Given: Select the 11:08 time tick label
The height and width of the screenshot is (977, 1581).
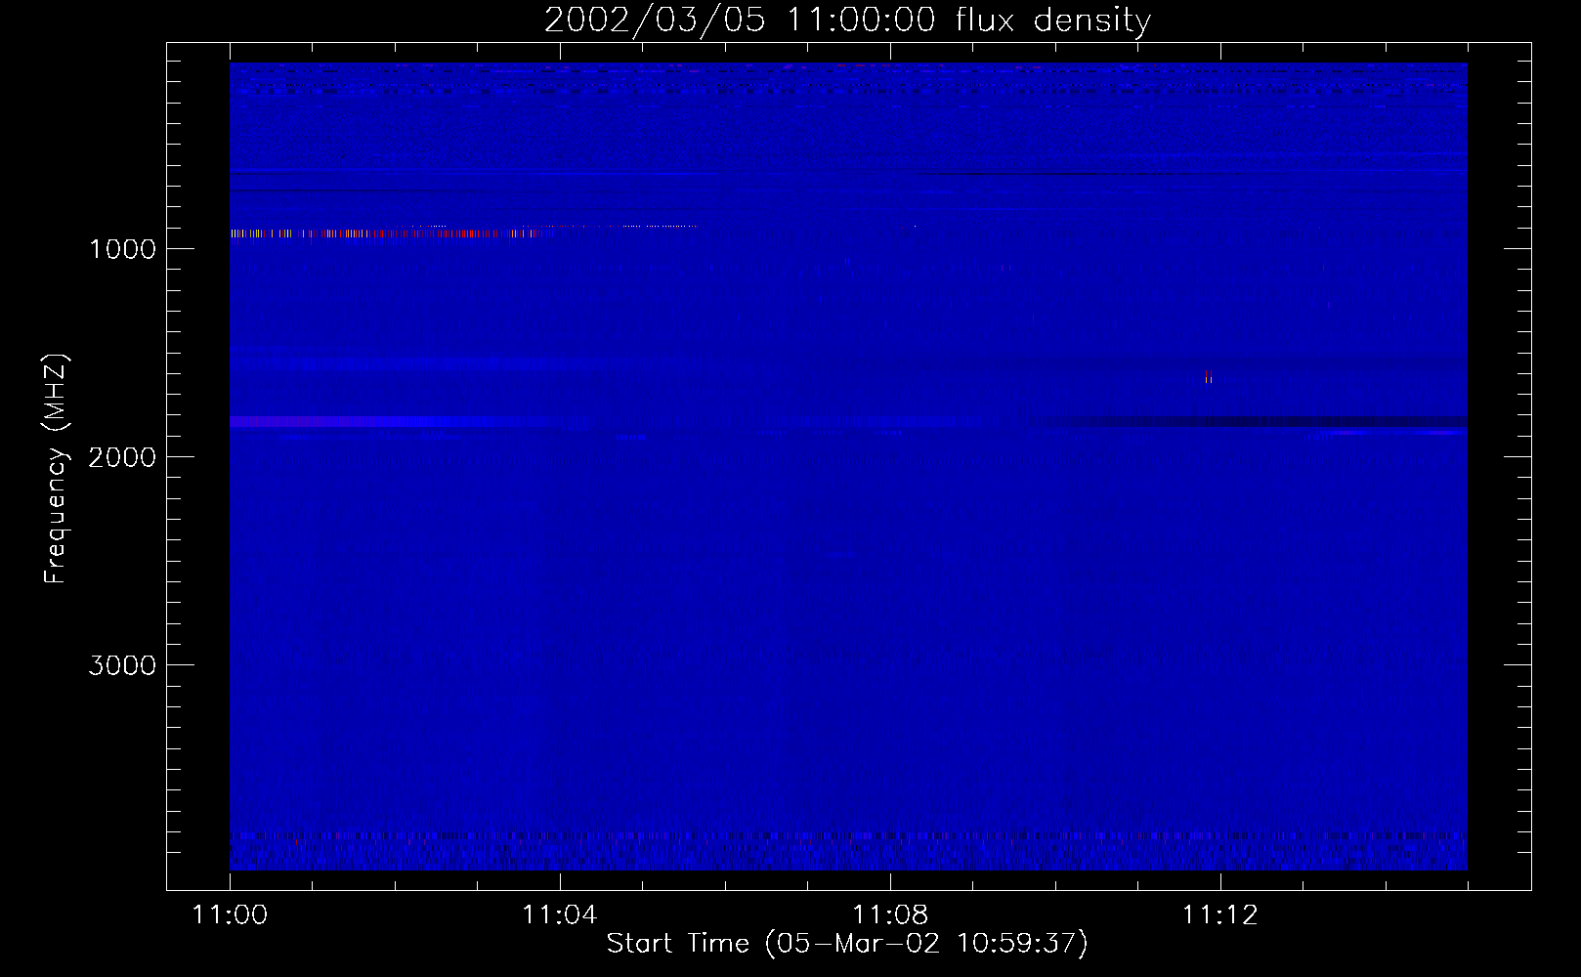Looking at the screenshot, I should (x=889, y=914).
